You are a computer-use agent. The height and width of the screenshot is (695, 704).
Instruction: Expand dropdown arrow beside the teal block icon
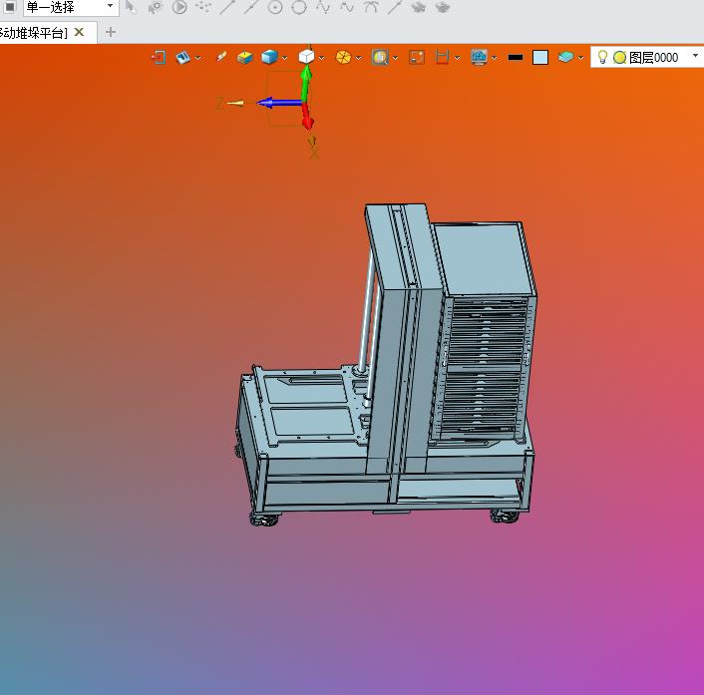(x=580, y=58)
